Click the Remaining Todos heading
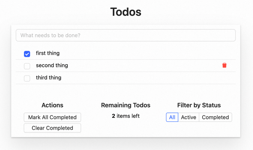 point(126,105)
